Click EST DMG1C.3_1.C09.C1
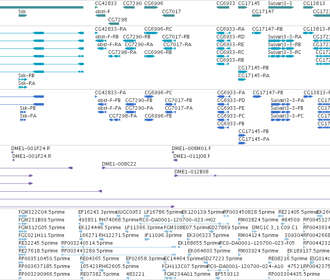 pyautogui.click(x=275, y=228)
